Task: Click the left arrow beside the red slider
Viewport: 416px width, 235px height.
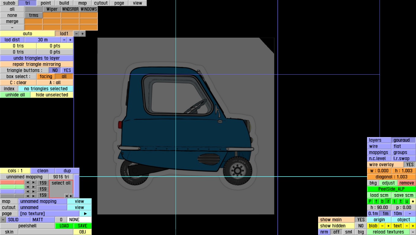Action: [x=28, y=183]
